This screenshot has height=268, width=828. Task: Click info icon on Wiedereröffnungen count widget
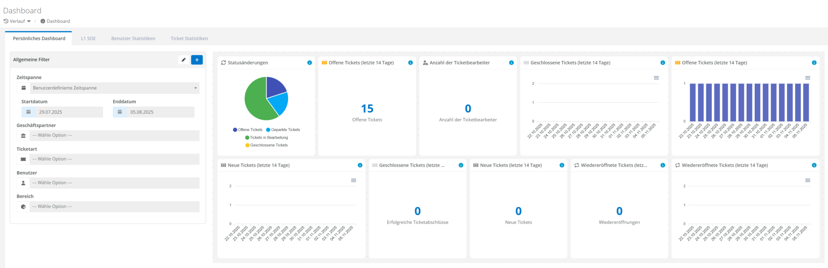pos(663,165)
